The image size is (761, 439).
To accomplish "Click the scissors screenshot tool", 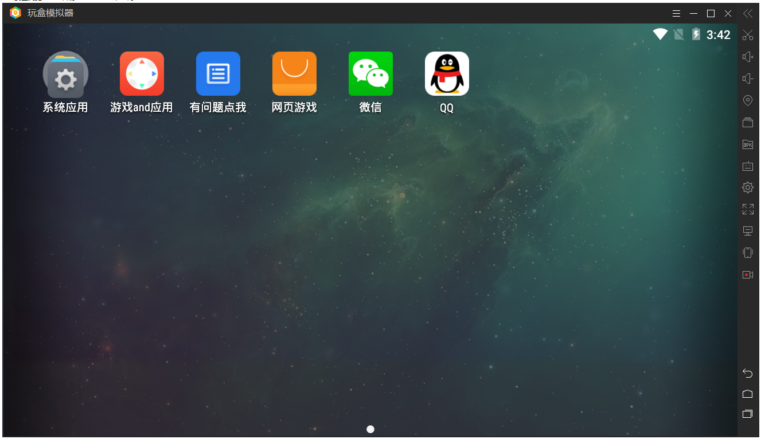I will 748,35.
